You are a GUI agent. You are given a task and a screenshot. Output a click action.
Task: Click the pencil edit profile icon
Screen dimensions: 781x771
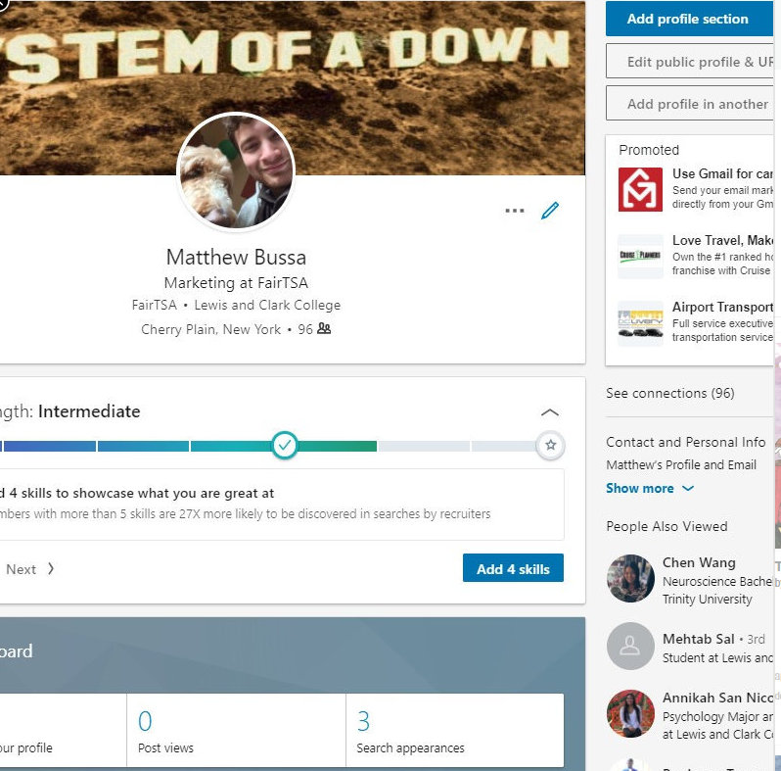coord(550,211)
